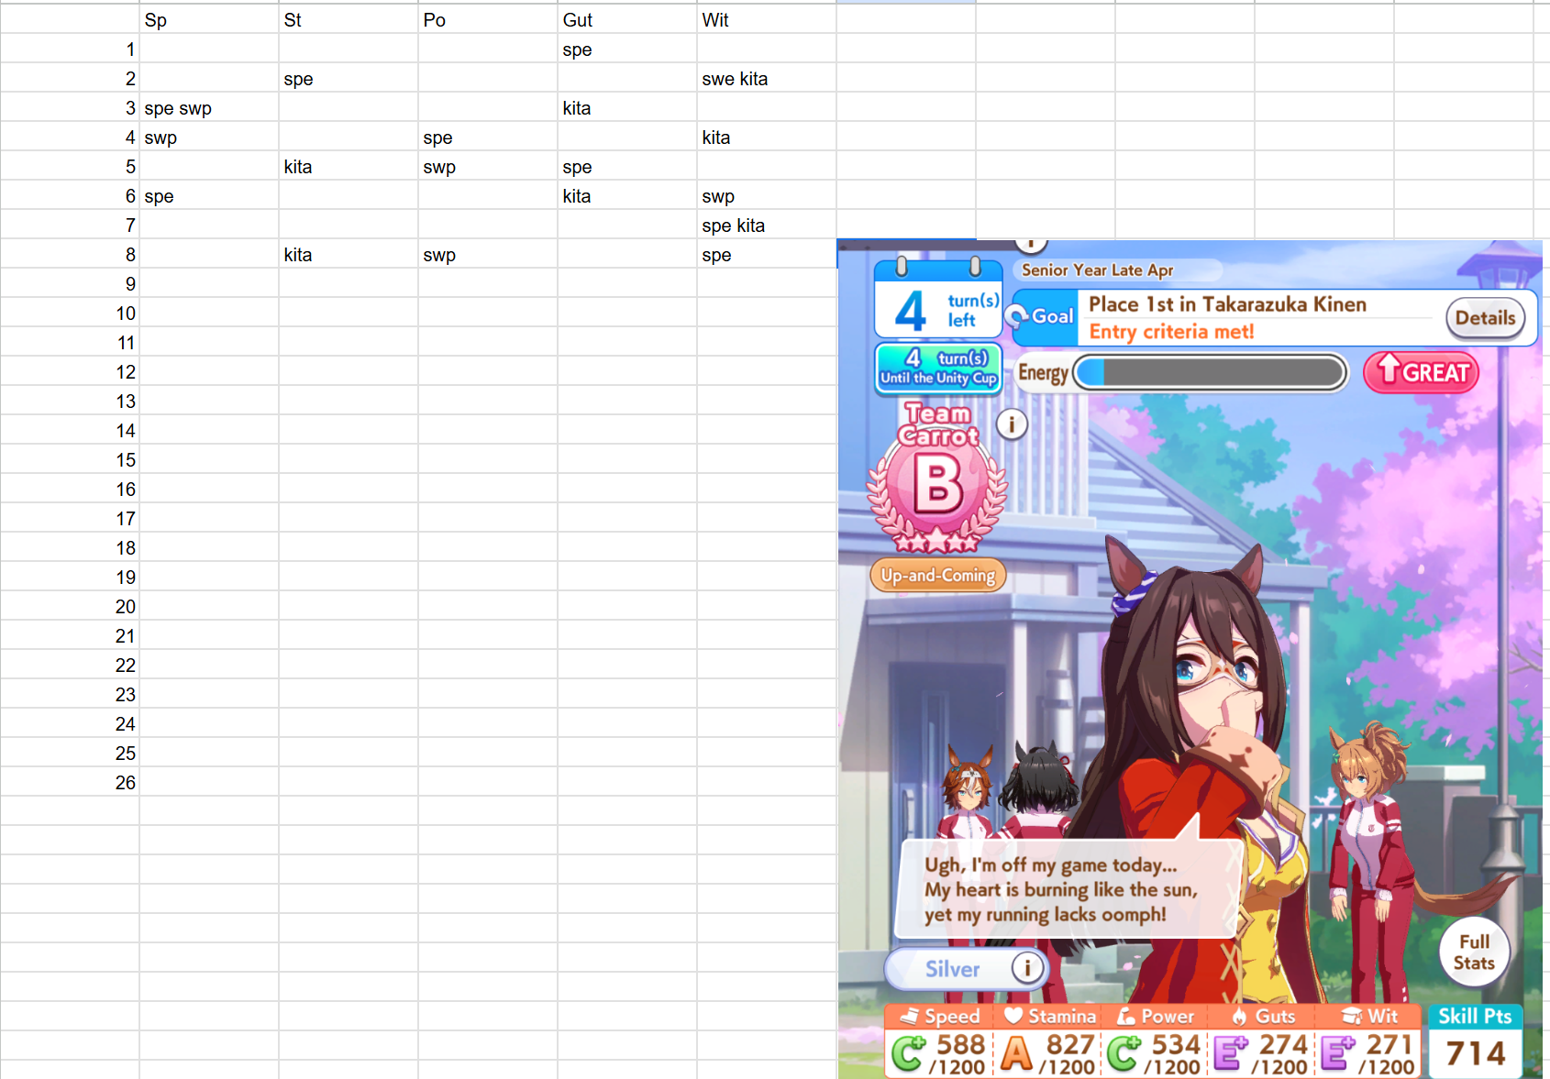This screenshot has width=1550, height=1079.
Task: Click the 'Entry criteria met!' text
Action: point(1171,332)
